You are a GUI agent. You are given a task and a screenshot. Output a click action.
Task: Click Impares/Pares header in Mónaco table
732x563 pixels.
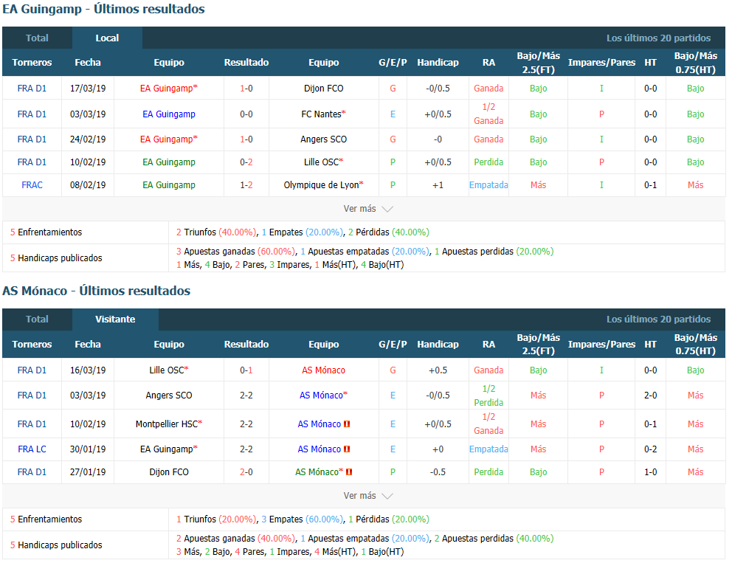(x=601, y=344)
